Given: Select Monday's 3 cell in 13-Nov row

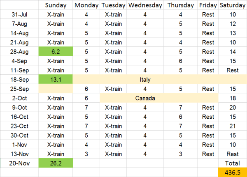Looking at the screenshot, I should click(x=86, y=154).
